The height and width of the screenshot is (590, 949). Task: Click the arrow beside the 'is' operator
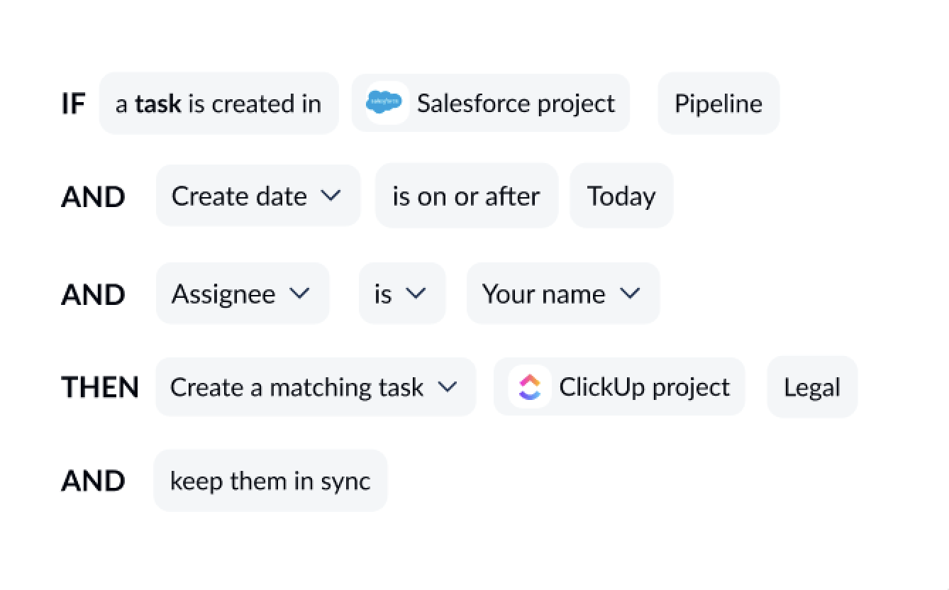point(416,293)
